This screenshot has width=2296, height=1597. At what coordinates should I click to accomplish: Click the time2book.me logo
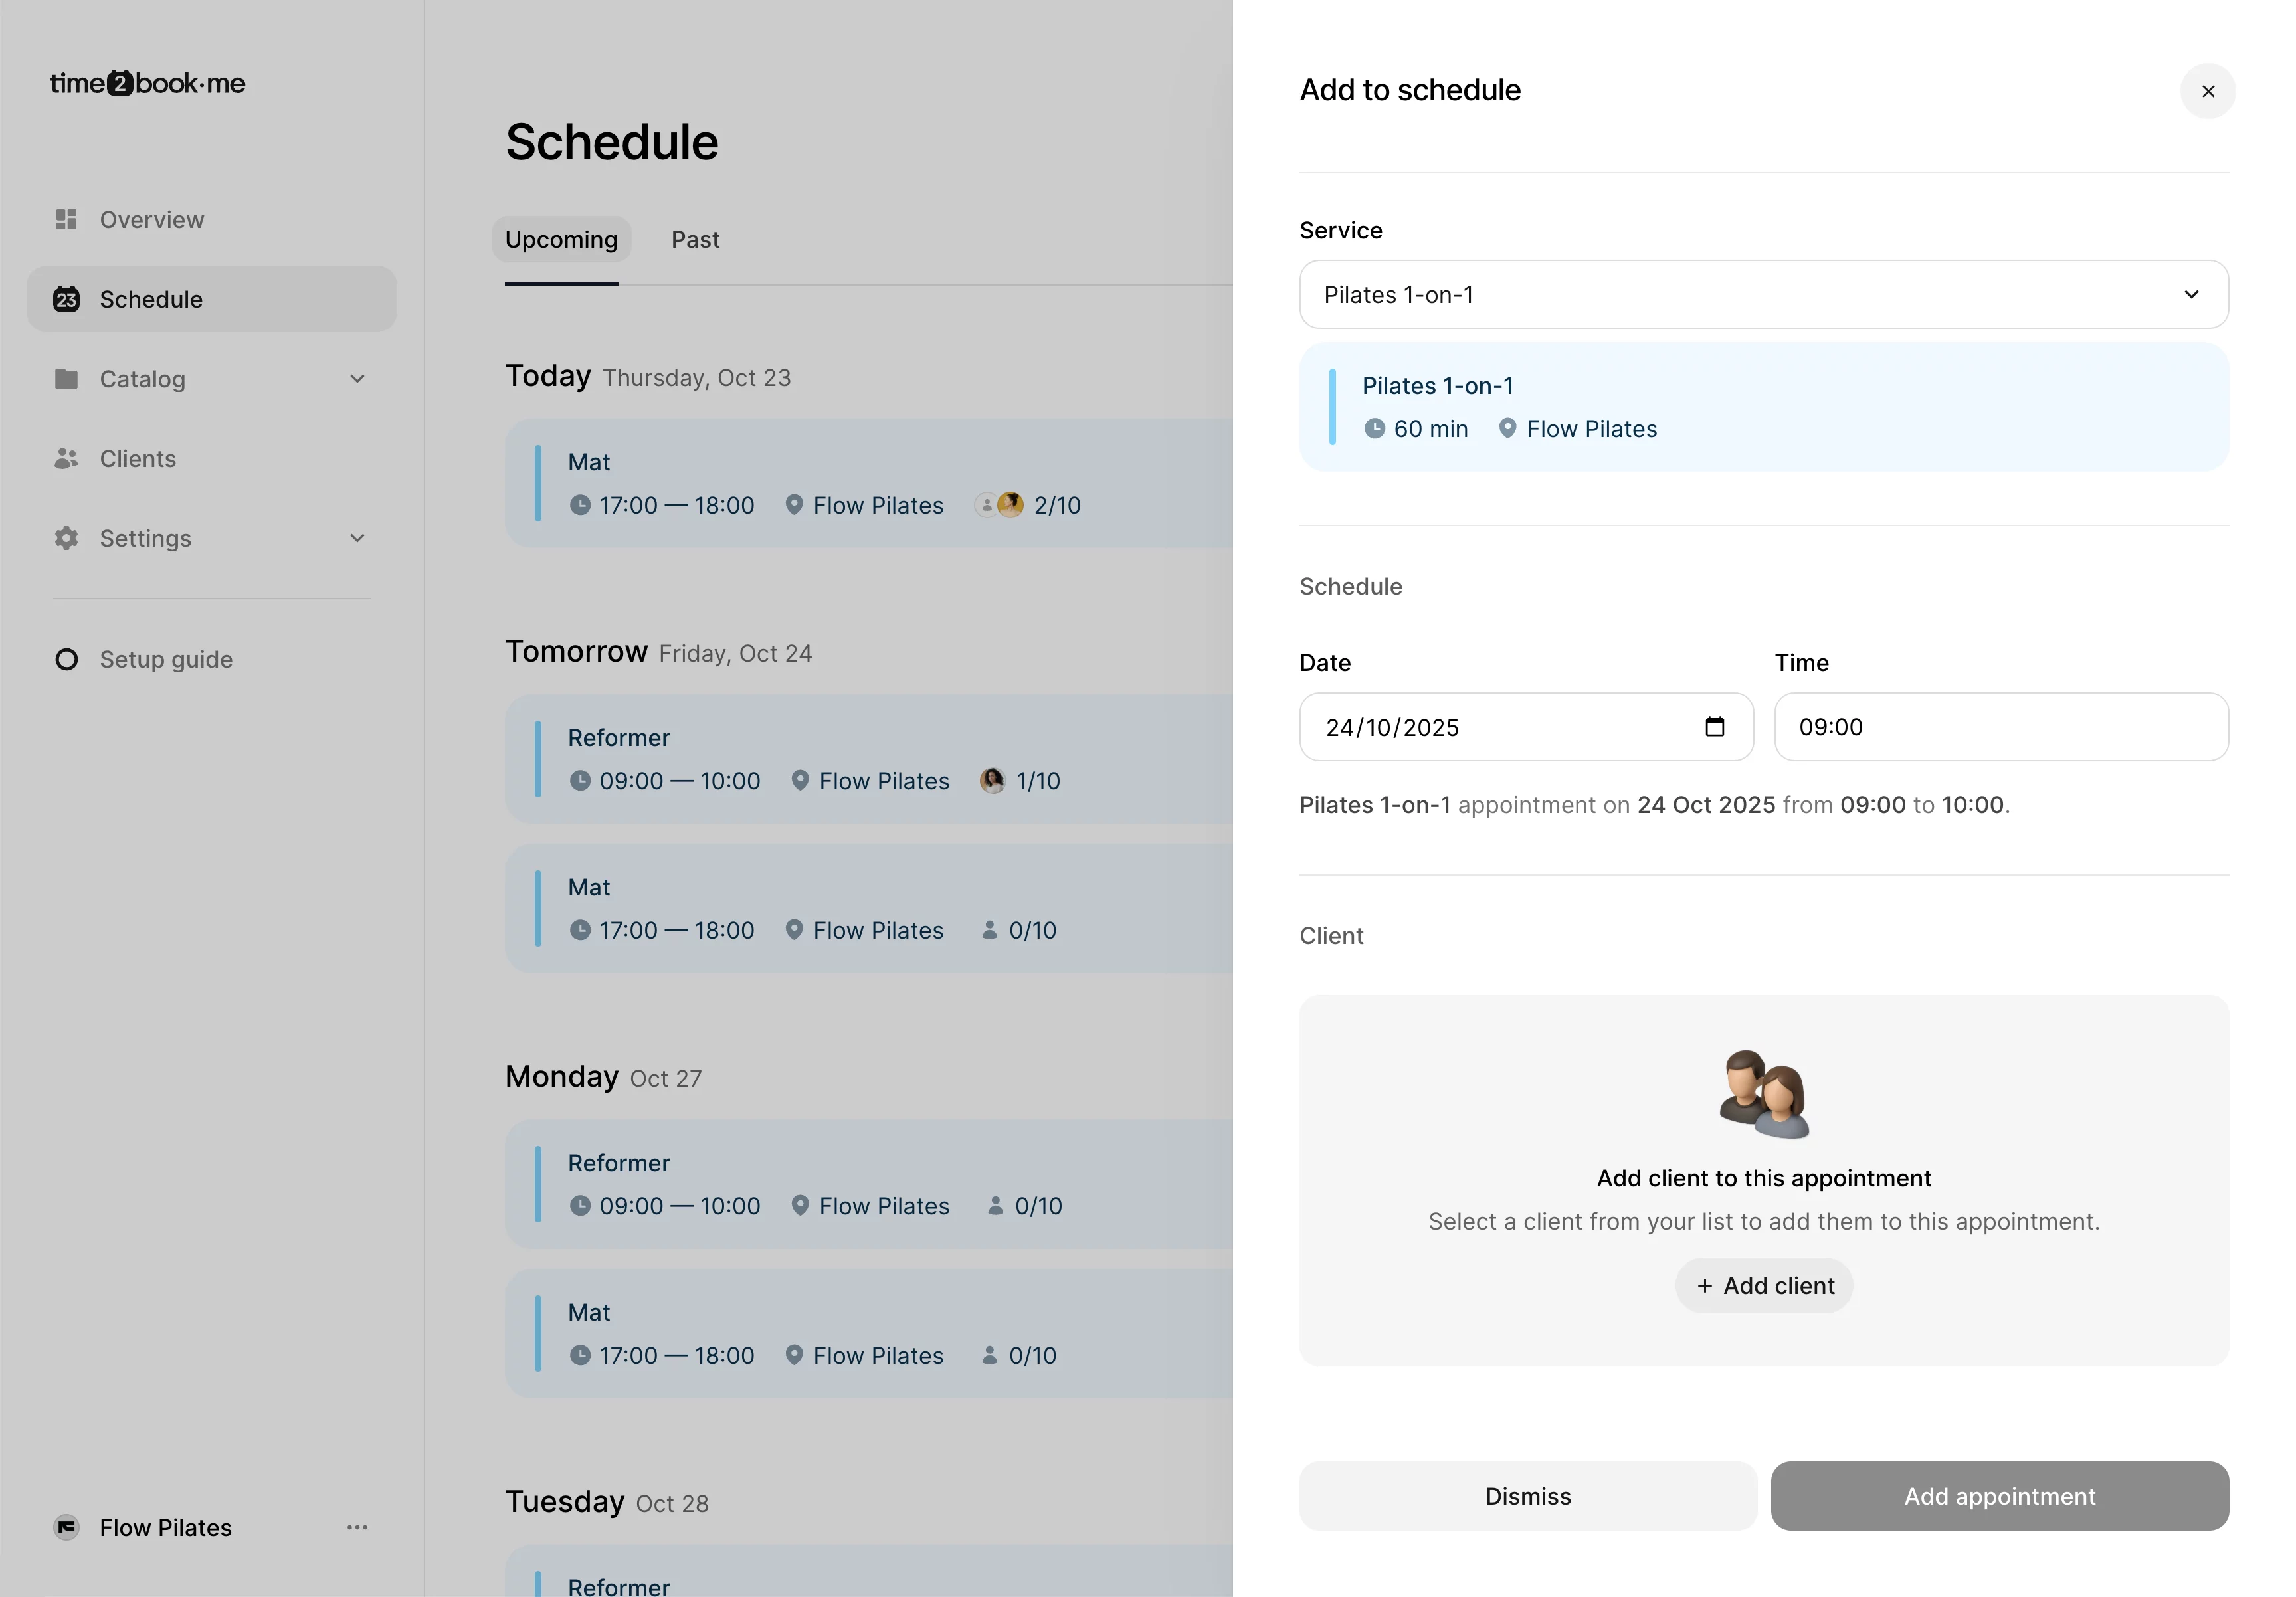pos(147,83)
